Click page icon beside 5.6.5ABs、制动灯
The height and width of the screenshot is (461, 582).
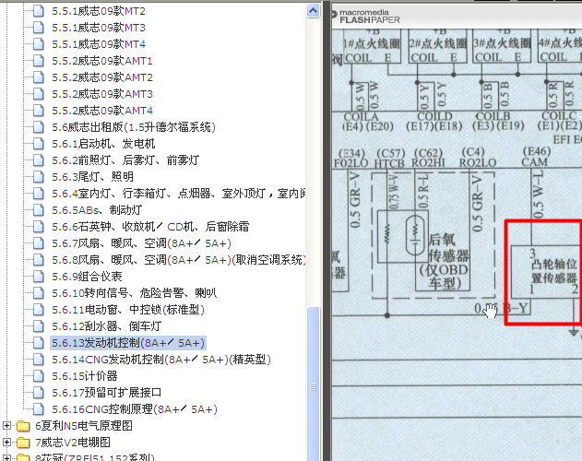(38, 210)
